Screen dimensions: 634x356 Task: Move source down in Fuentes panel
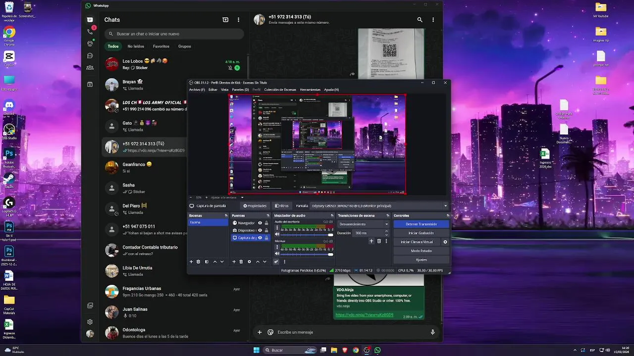coord(264,262)
